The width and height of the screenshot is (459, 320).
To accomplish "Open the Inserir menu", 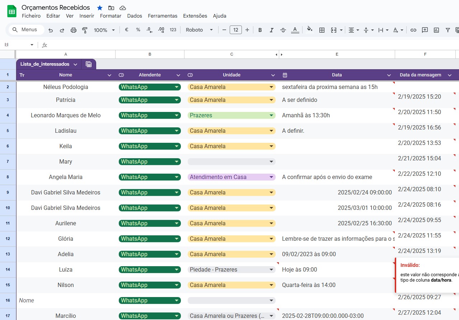I will point(87,16).
